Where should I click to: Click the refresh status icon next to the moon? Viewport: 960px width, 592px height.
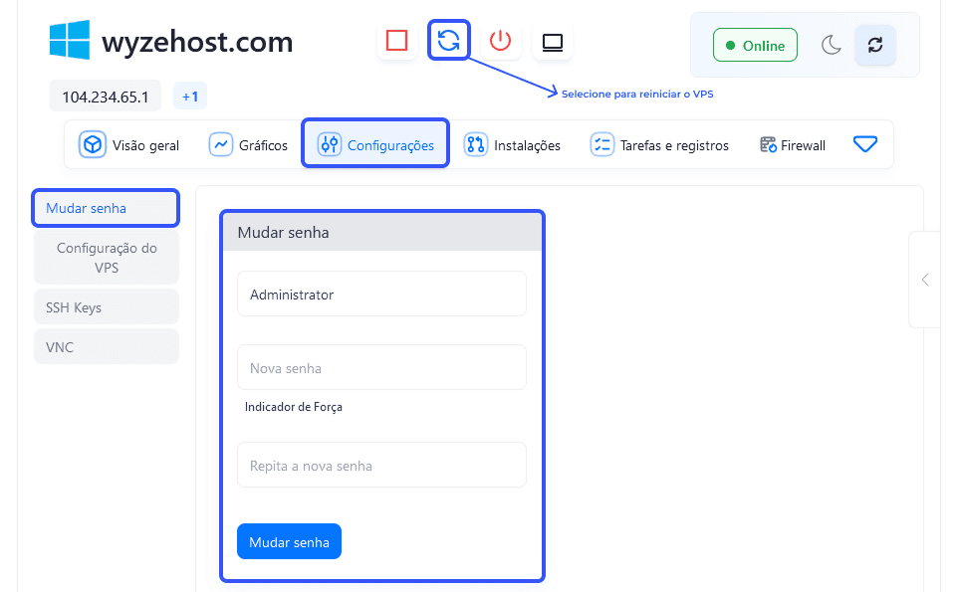coord(875,45)
